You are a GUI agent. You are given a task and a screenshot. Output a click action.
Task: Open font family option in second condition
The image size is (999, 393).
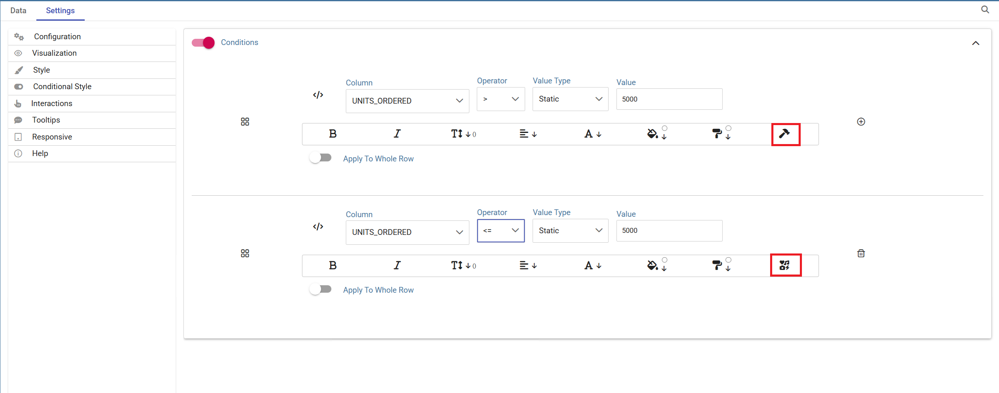pyautogui.click(x=593, y=265)
